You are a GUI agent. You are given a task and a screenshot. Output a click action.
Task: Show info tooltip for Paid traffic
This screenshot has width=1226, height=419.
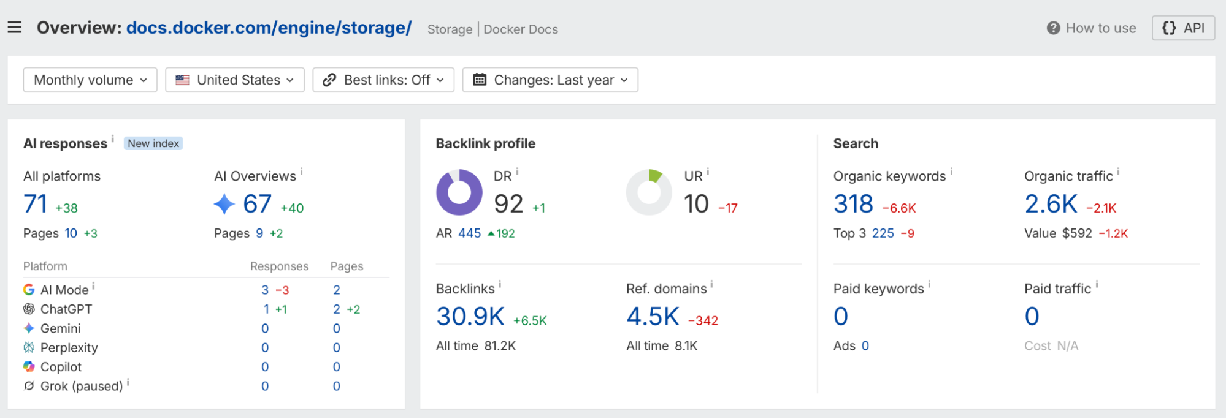[x=1097, y=284]
